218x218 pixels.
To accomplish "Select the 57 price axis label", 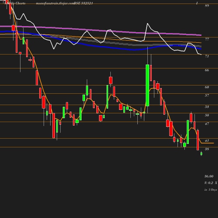I will [207, 95].
